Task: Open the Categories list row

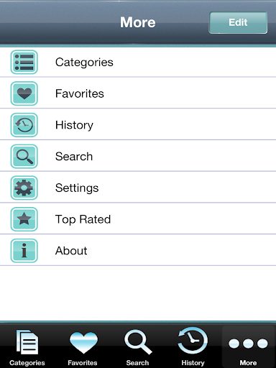Action: point(138,63)
